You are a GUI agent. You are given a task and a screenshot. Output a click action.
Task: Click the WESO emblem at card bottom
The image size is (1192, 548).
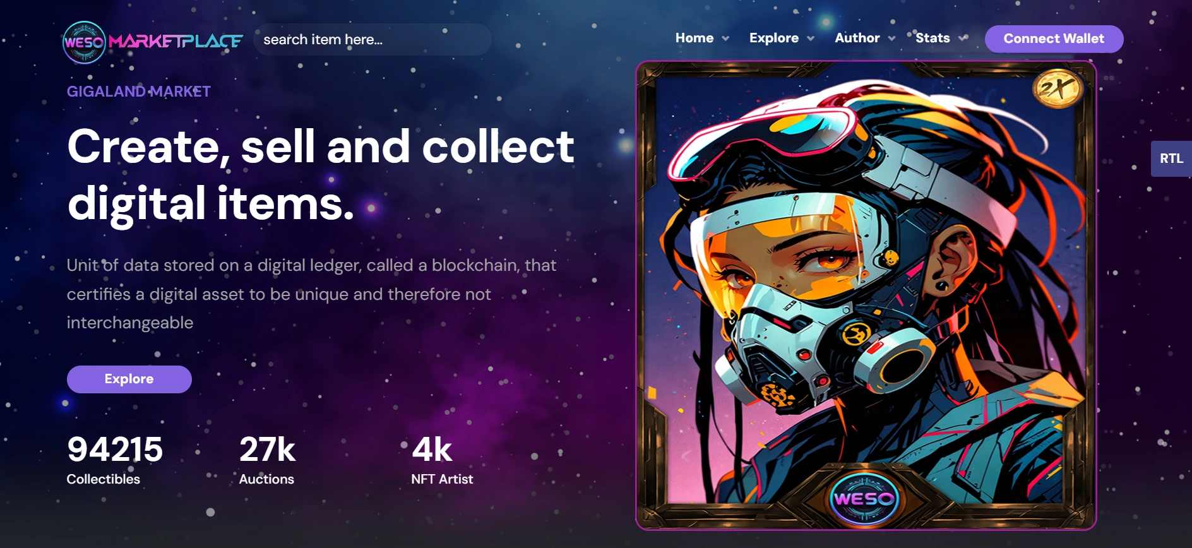[x=864, y=499]
